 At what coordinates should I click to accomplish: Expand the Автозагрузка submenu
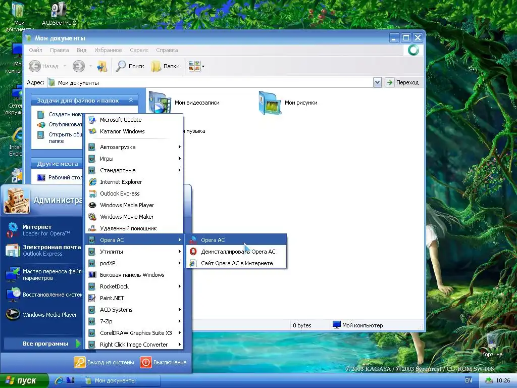134,147
